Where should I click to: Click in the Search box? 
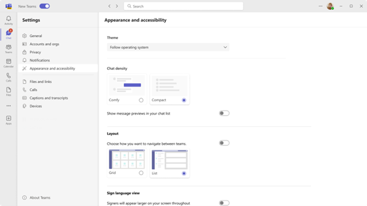pyautogui.click(x=183, y=6)
